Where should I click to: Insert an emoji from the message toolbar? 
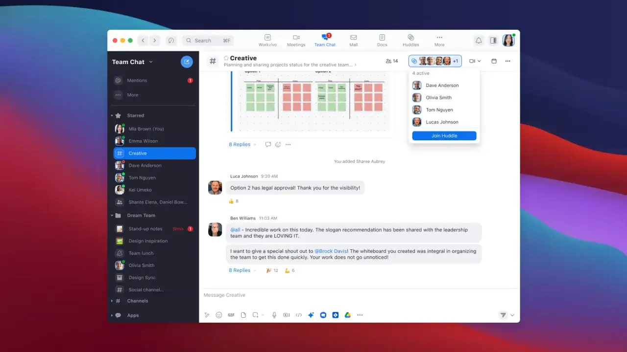219,315
